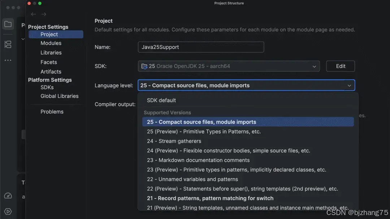Screen dimensions: 390x219
Task: Open the Services run icon in sidebar
Action: [8, 211]
